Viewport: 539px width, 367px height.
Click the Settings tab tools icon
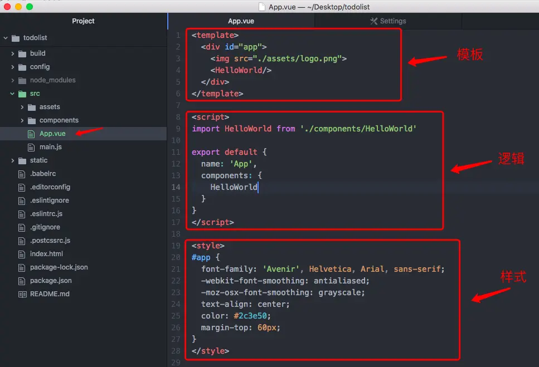(373, 21)
